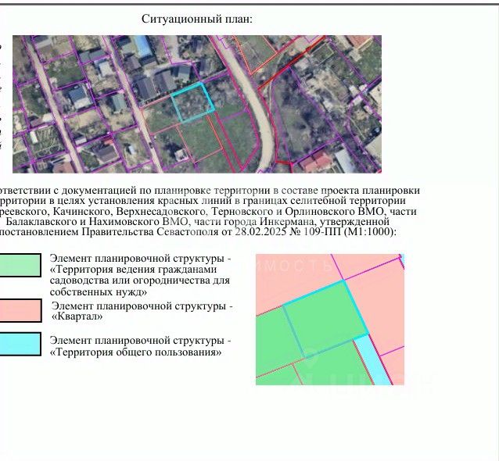Click the green cyan-bordered parcel in scheme
This screenshot has width=499, height=461.
point(325,320)
